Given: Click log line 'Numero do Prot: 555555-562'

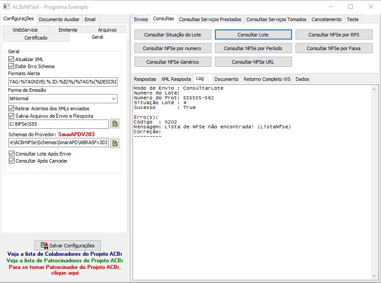Looking at the screenshot, I should (174, 98).
